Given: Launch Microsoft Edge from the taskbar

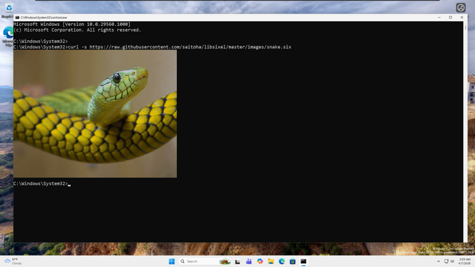Looking at the screenshot, I should pos(282,261).
